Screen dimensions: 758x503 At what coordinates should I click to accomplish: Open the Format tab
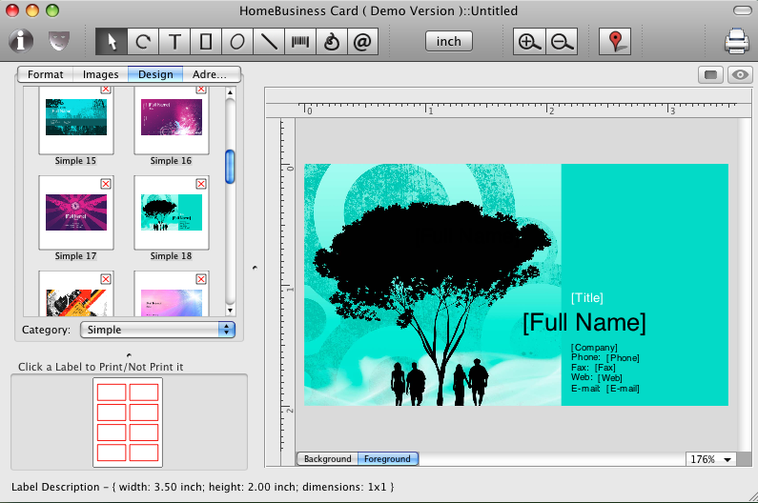(x=46, y=74)
